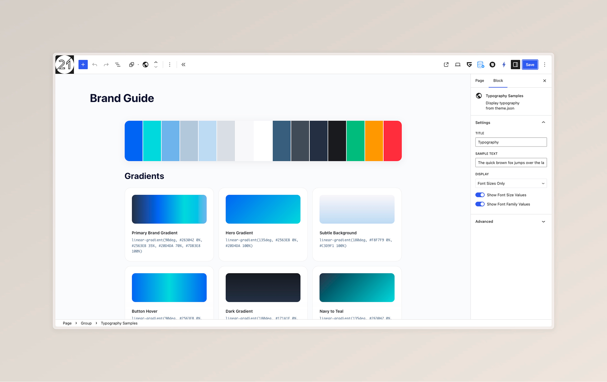Click Page in the breadcrumb bar
Screen dimensions: 607x382
click(67, 323)
